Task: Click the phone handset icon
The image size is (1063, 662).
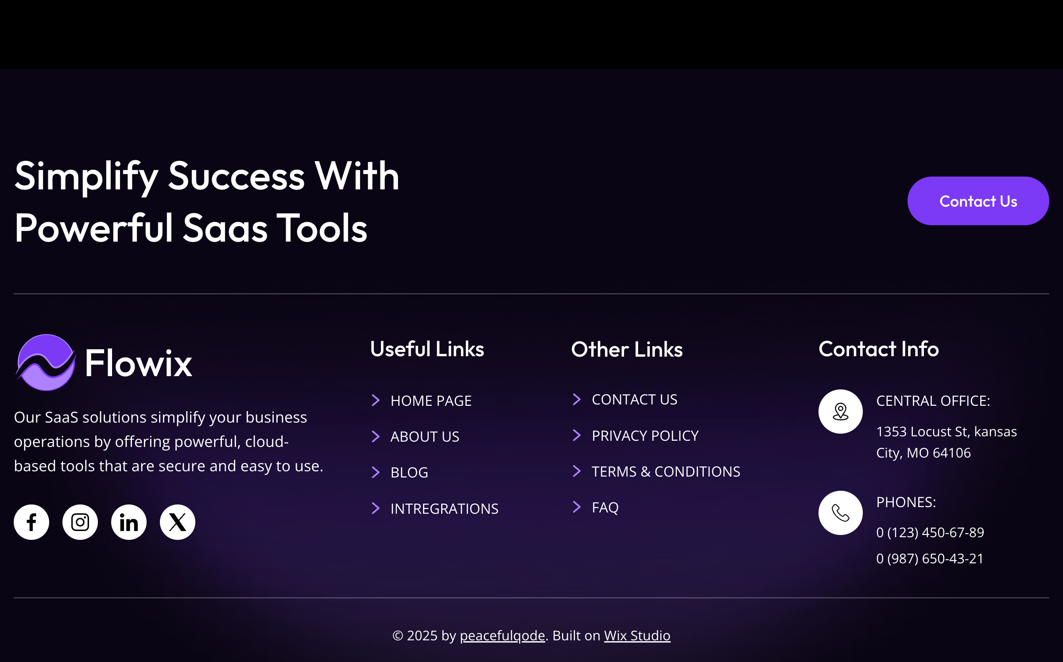Action: pyautogui.click(x=841, y=513)
